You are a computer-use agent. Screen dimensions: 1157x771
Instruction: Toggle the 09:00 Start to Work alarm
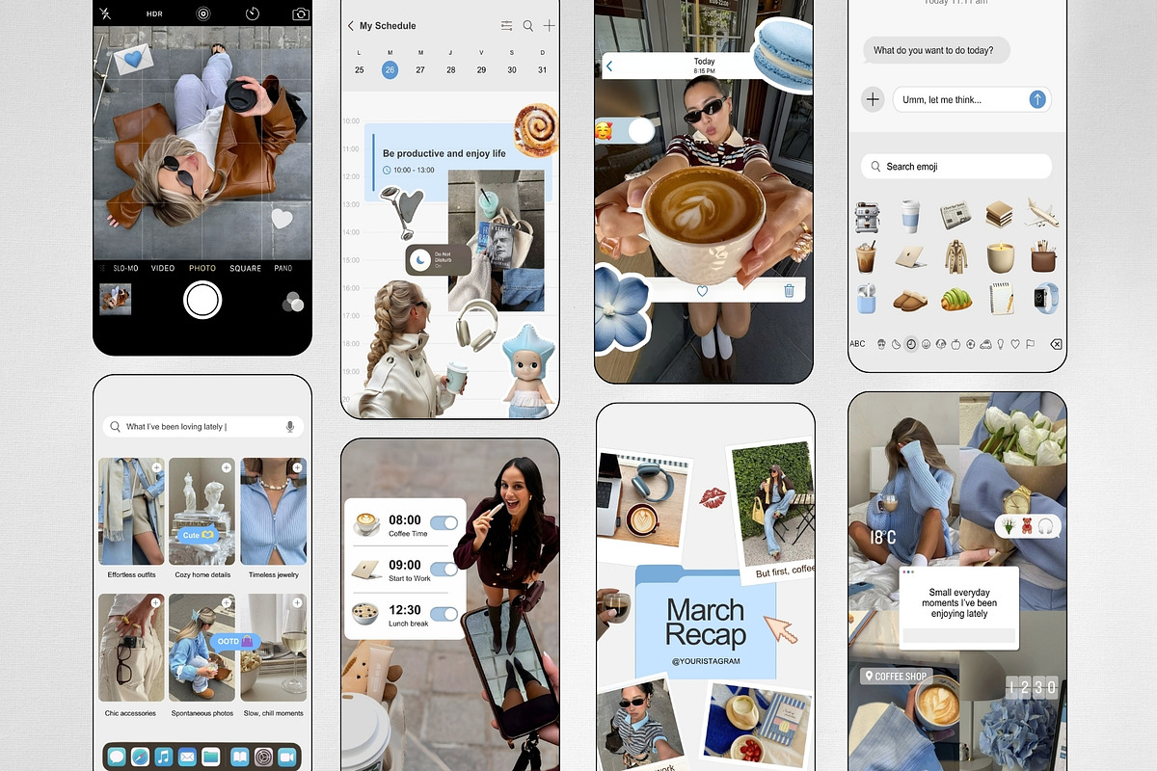pos(444,569)
